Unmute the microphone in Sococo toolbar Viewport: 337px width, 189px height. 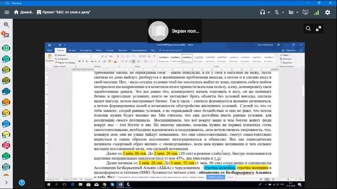click(x=277, y=12)
